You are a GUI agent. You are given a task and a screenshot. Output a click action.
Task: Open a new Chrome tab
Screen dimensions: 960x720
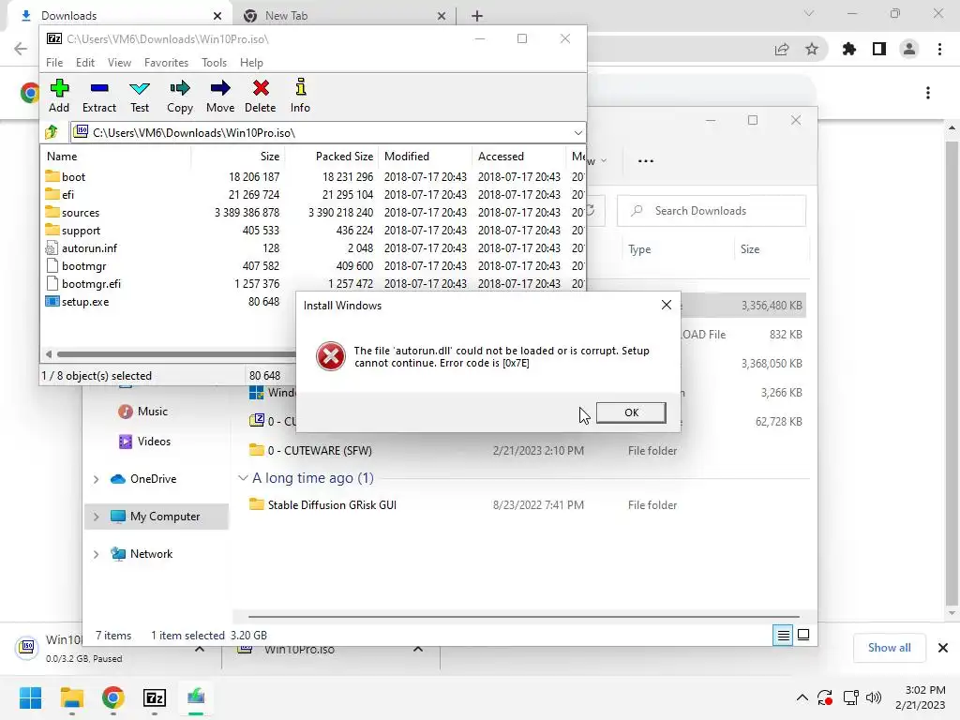(x=477, y=16)
